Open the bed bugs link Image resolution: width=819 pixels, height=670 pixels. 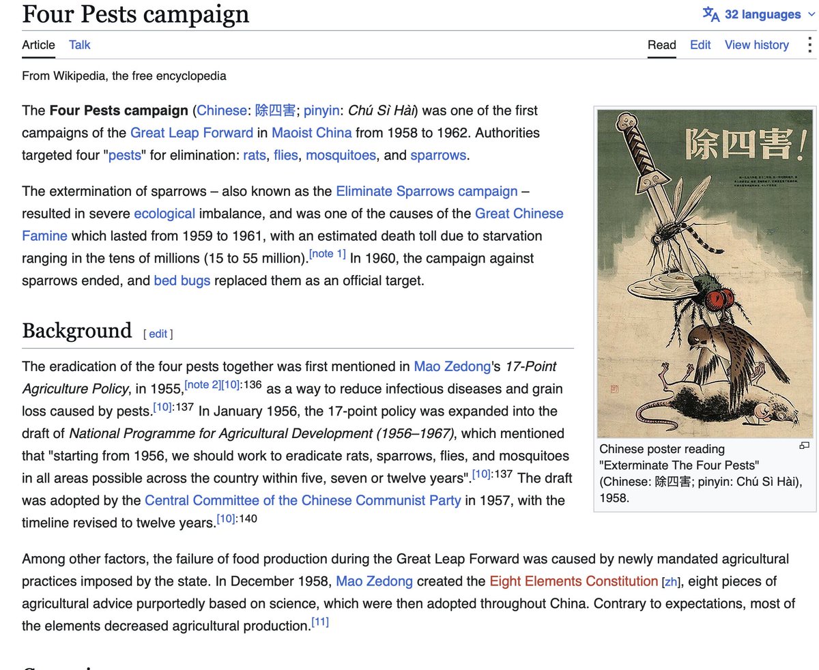coord(182,280)
